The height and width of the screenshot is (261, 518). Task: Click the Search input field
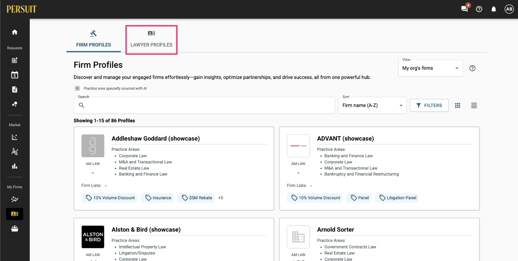[x=204, y=105]
